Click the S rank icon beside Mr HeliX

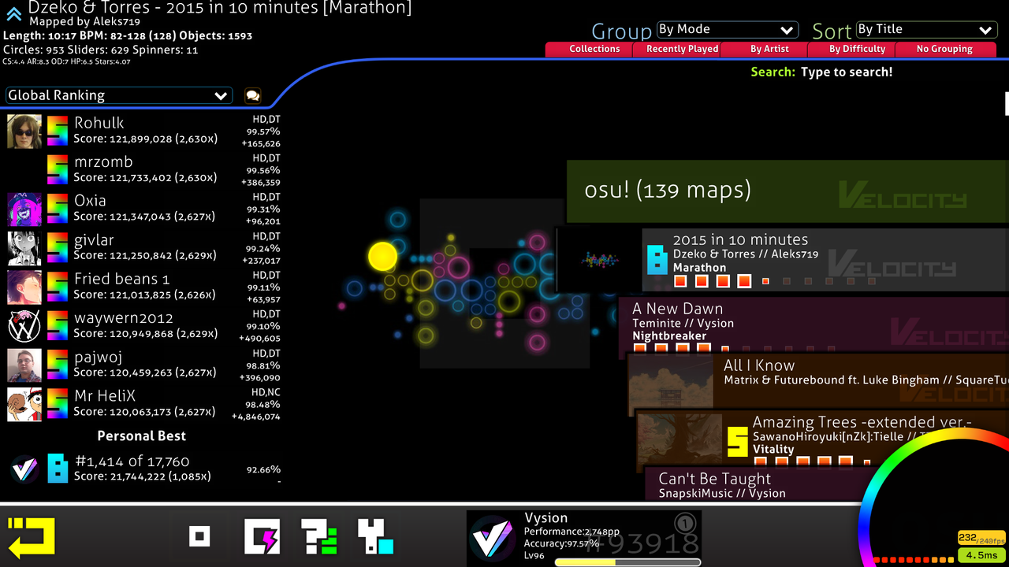[58, 405]
